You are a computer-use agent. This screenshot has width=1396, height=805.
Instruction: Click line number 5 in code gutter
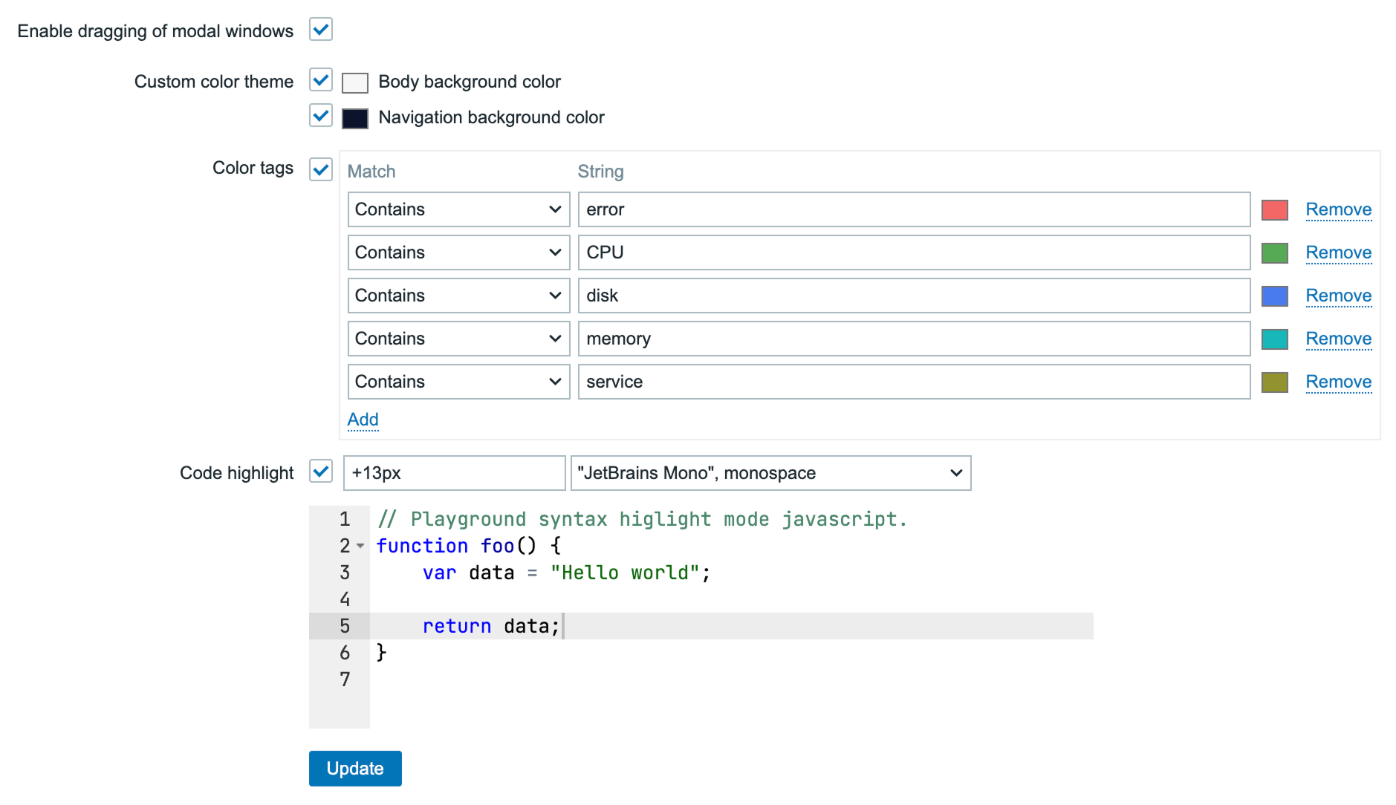coord(345,625)
